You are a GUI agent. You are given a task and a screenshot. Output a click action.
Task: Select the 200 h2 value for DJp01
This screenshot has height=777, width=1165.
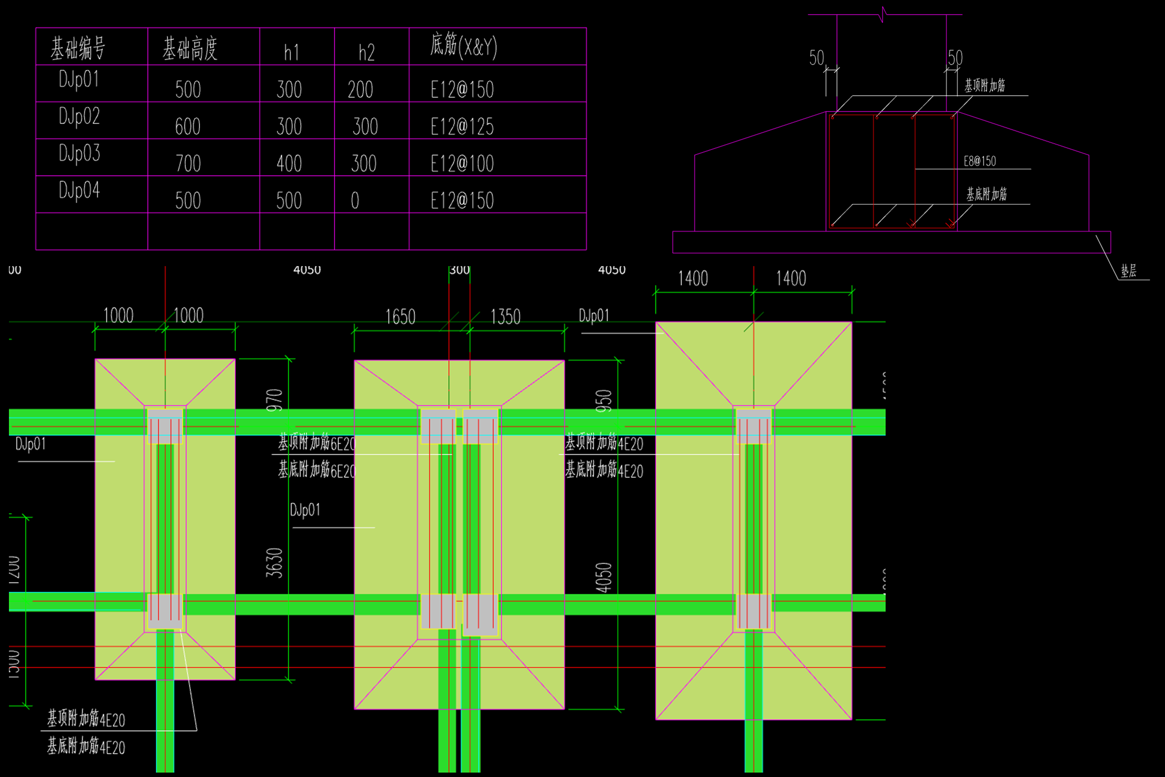pyautogui.click(x=360, y=90)
